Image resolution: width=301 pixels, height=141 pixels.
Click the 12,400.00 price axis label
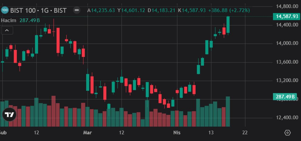tap(287, 118)
